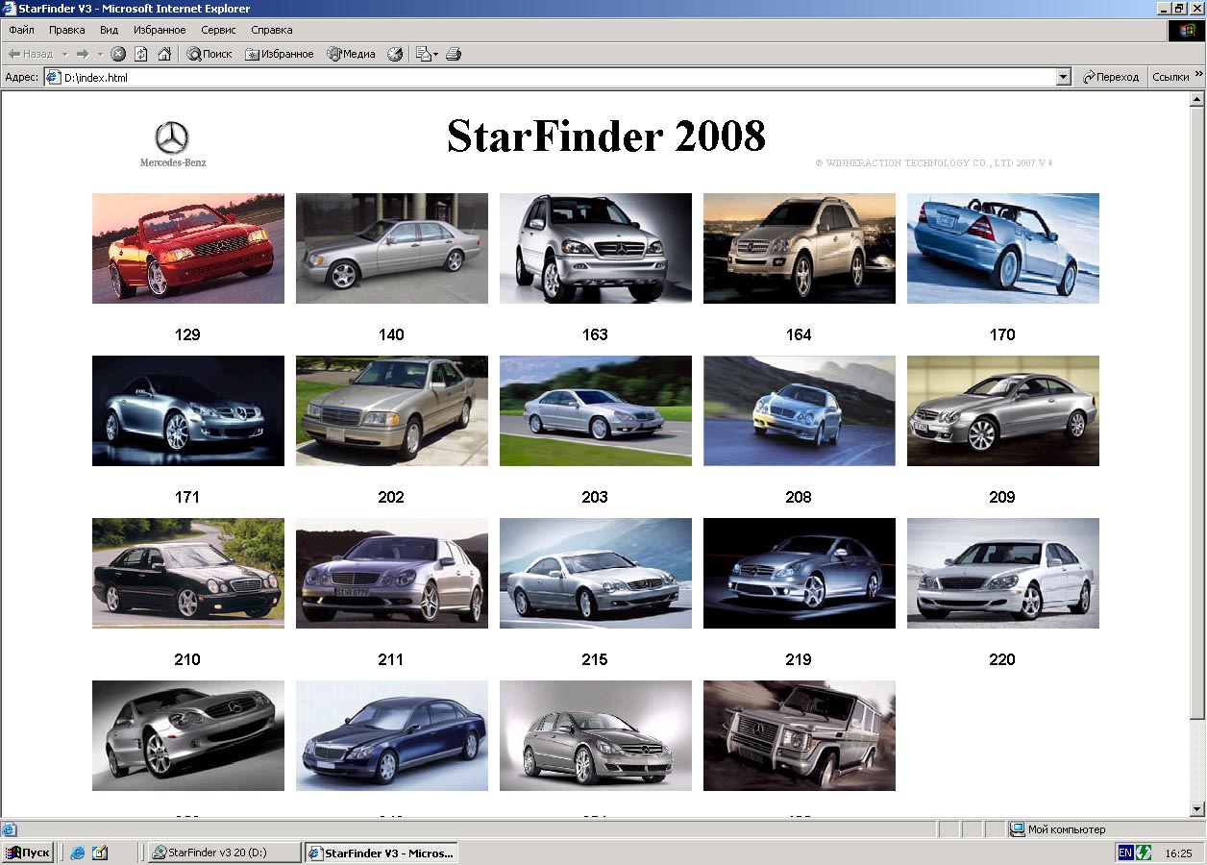
Task: Open the 211 model car image
Action: tap(391, 573)
